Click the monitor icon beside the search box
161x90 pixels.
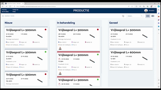point(123,16)
